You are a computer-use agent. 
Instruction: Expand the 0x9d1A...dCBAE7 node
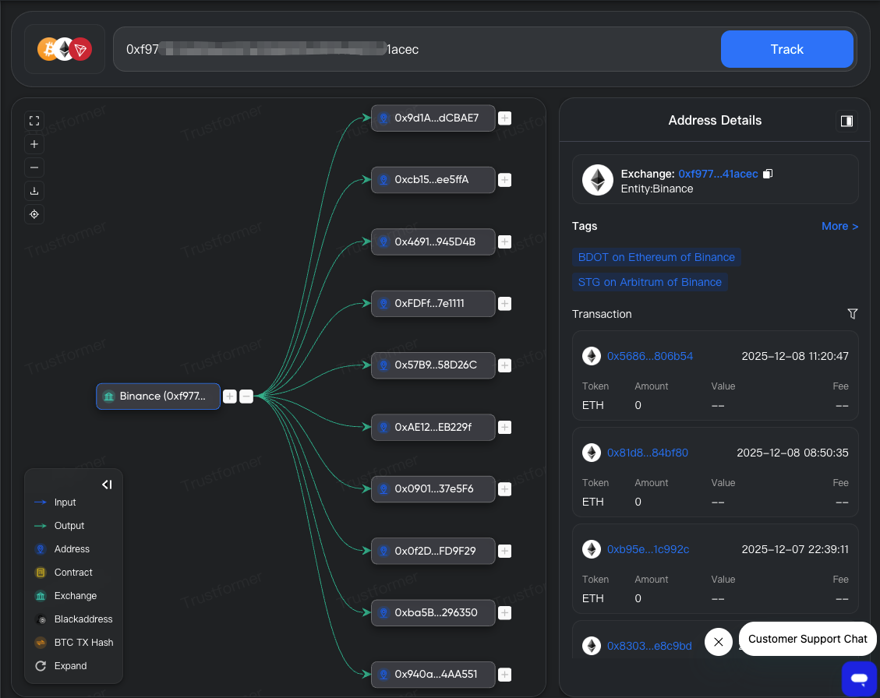click(x=504, y=118)
